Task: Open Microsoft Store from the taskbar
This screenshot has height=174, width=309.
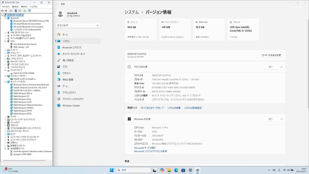Action: [x=183, y=170]
